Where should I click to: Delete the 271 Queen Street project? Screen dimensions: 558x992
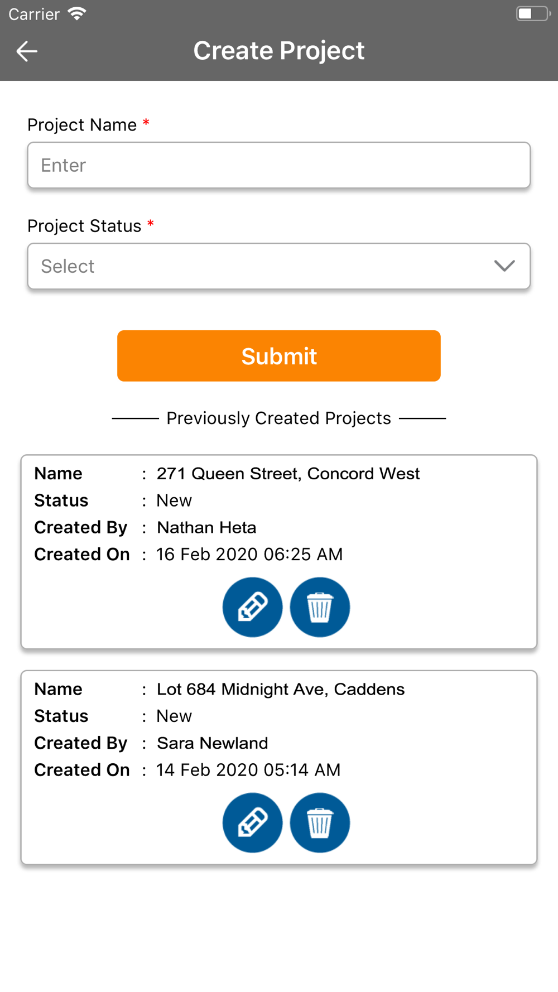(x=320, y=607)
